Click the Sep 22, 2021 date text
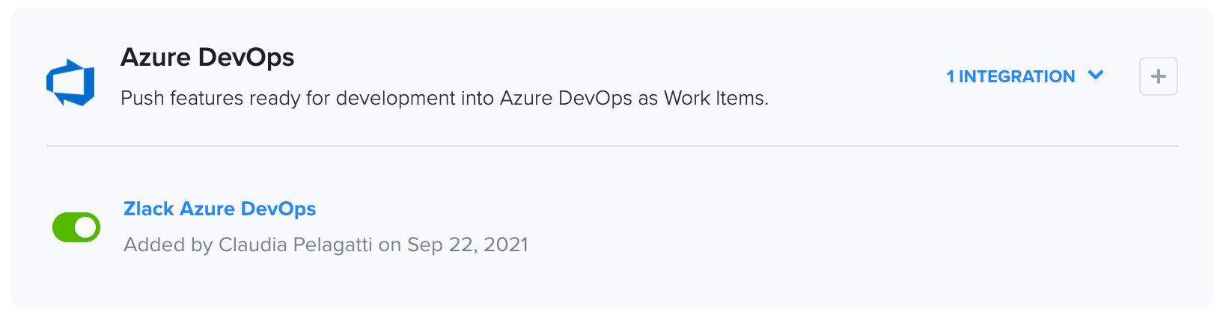 pyautogui.click(x=468, y=244)
